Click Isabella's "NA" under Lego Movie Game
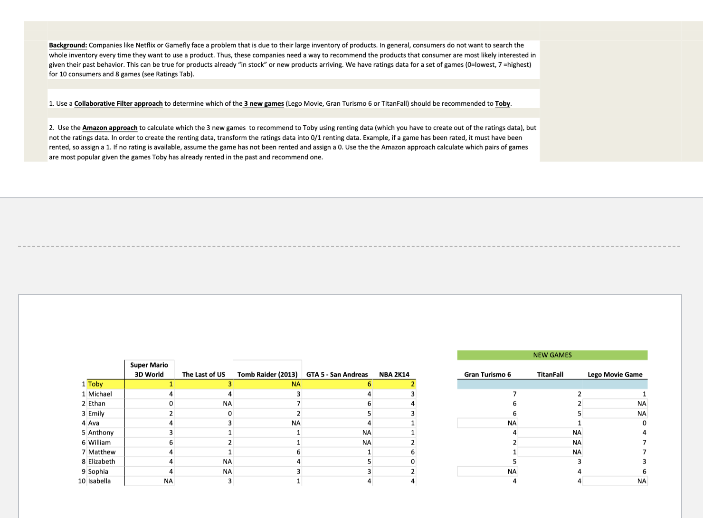This screenshot has height=518, width=703. (x=642, y=481)
